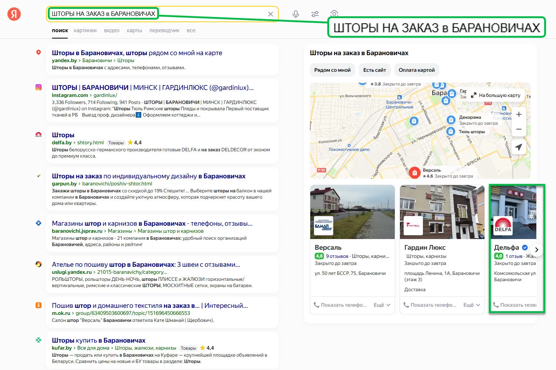556x370 pixels.
Task: Switch to the картинки tab
Action: point(85,30)
